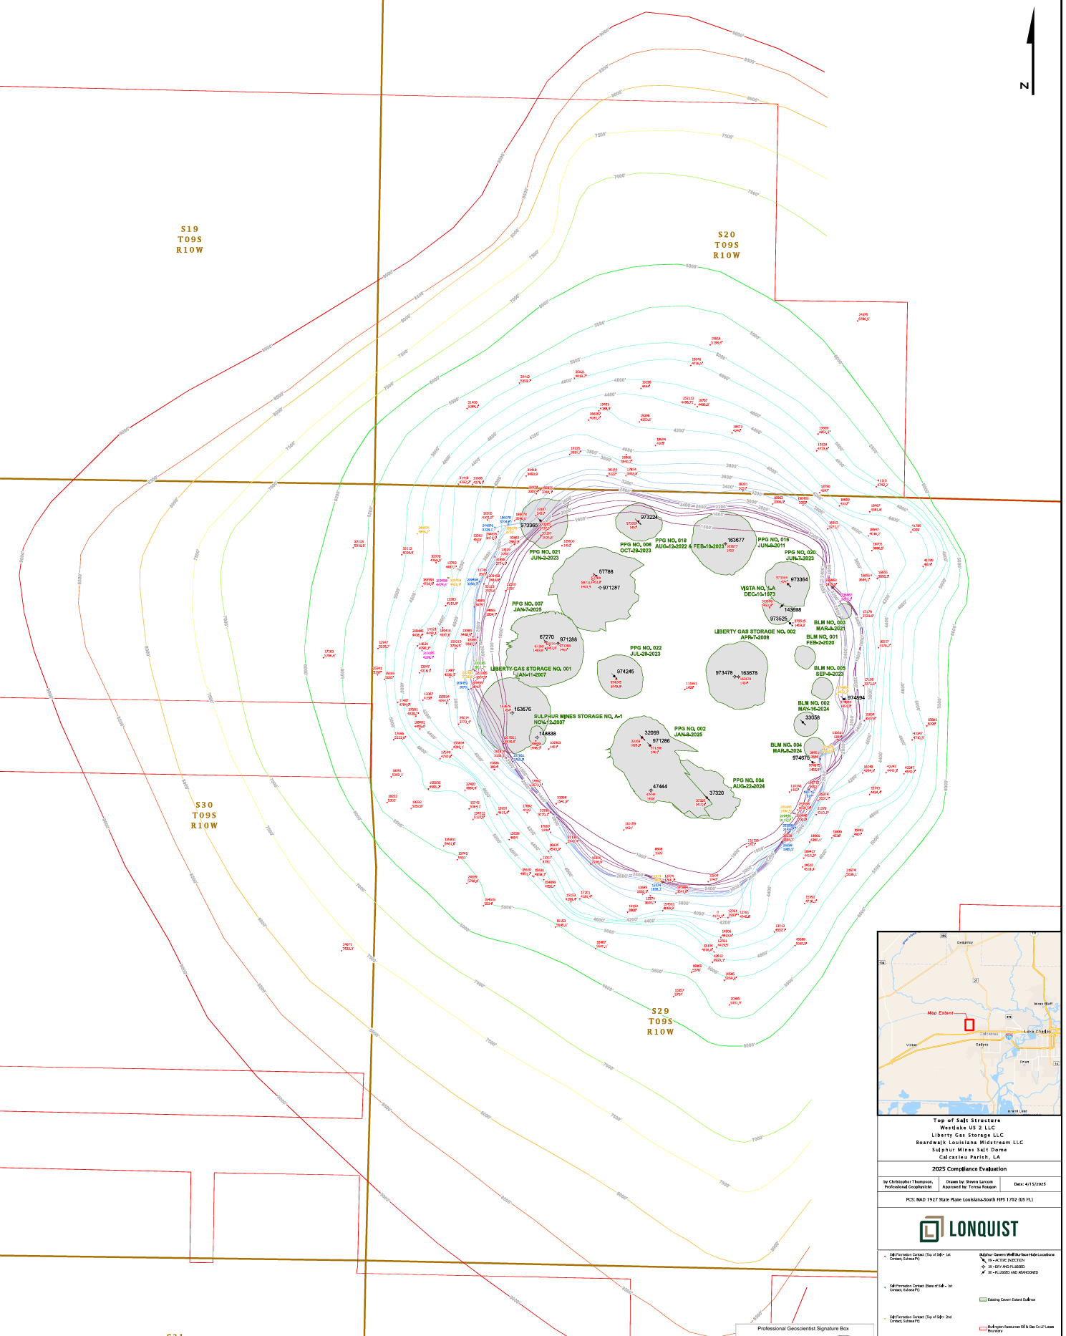The height and width of the screenshot is (1336, 1066).
Task: Click the red top-of-salt 1st contact legend dot
Action: [886, 1256]
